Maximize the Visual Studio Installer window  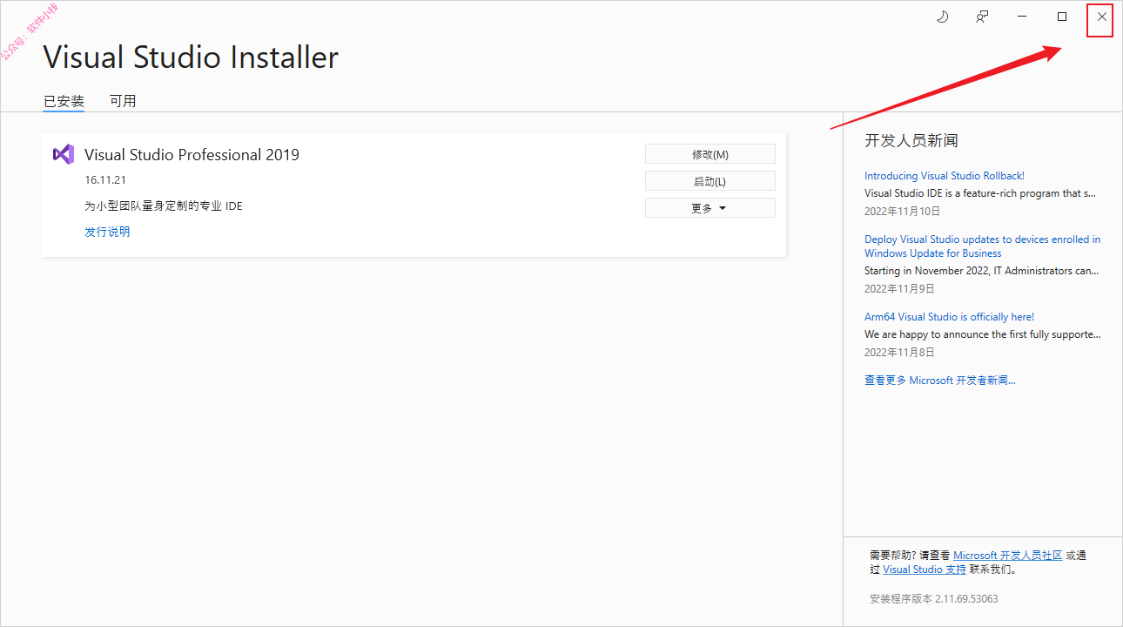[x=1062, y=17]
